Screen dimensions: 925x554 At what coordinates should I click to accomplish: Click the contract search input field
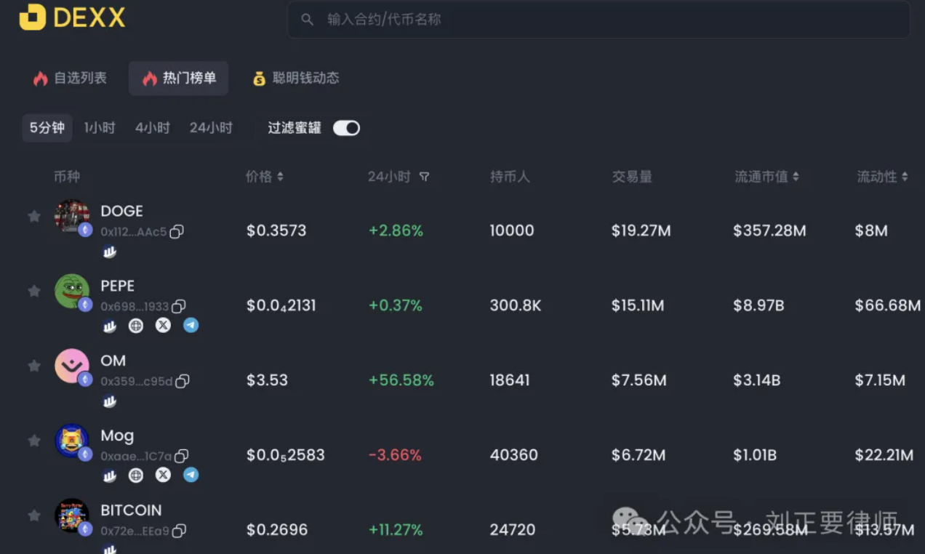[509, 20]
